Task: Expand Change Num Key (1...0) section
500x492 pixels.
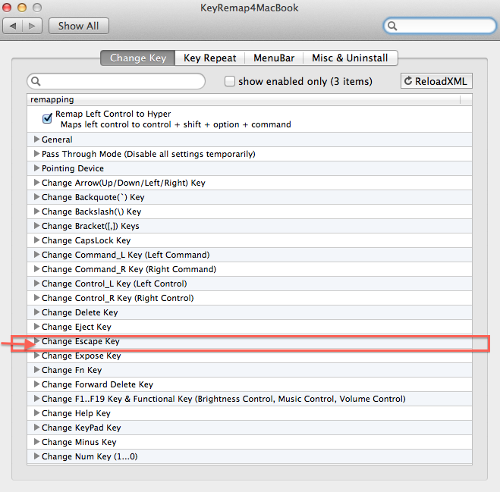Action: click(36, 456)
